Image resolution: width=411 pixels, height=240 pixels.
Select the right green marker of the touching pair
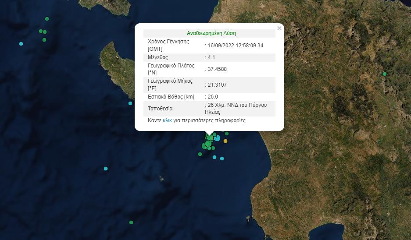click(x=45, y=32)
